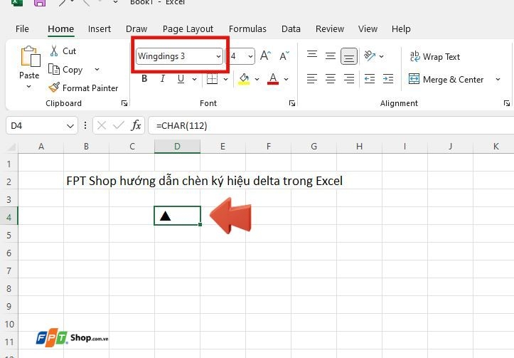
Task: Expand the Paste options arrow
Action: coord(29,87)
